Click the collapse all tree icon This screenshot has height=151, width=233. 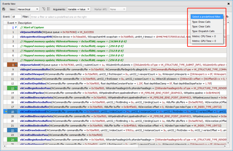[x=48, y=9]
